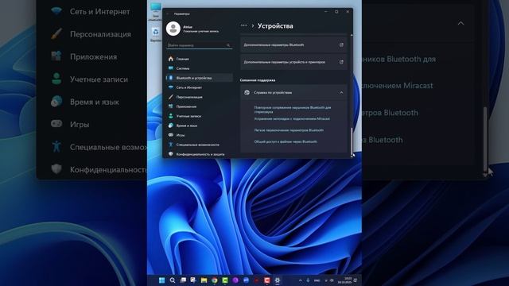The height and width of the screenshot is (286, 509).
Task: Open the green app icon on taskbar
Action: pos(224,280)
